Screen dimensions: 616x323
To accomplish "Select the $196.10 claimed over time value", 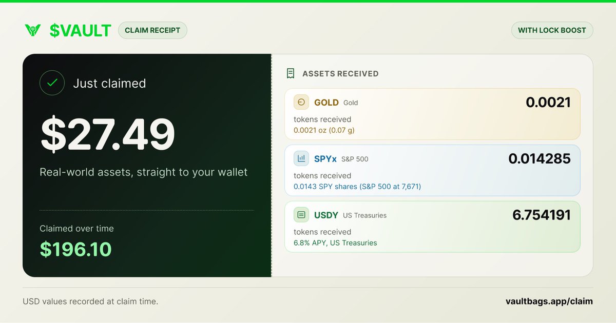I will (x=76, y=249).
